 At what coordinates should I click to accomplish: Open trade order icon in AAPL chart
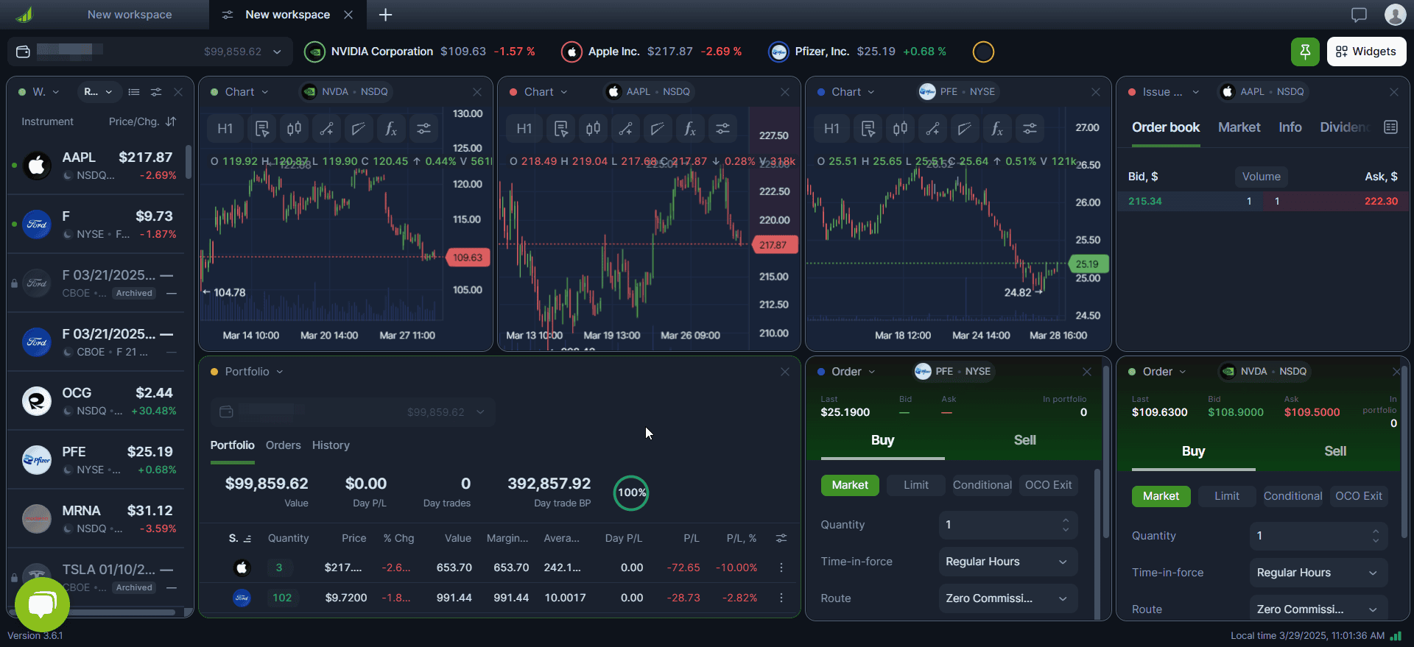(561, 129)
